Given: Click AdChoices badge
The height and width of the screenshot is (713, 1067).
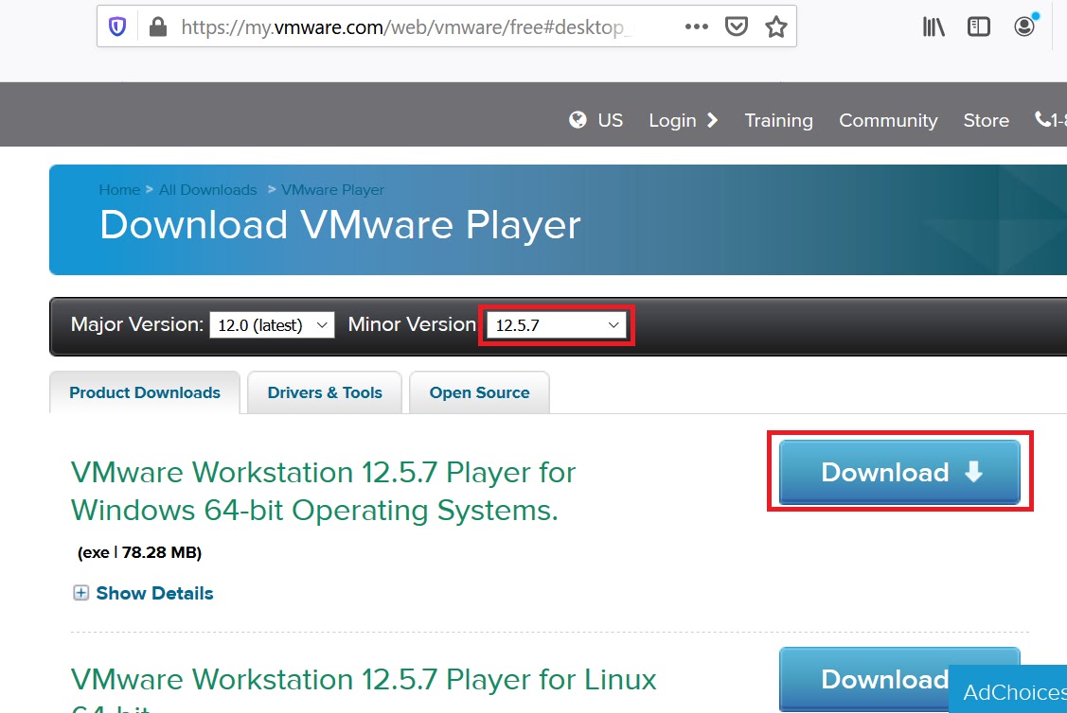Looking at the screenshot, I should point(1007,690).
